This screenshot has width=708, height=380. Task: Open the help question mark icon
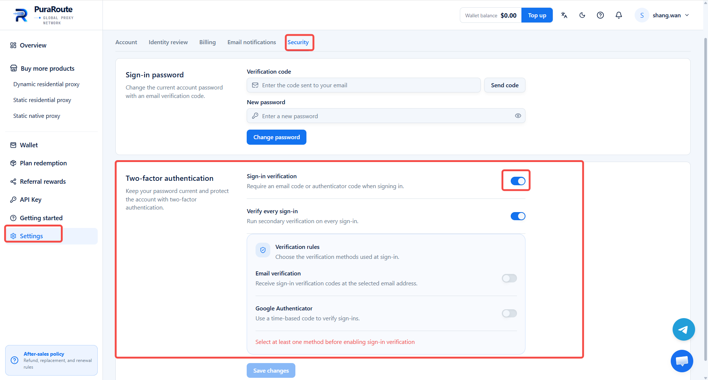click(x=600, y=15)
